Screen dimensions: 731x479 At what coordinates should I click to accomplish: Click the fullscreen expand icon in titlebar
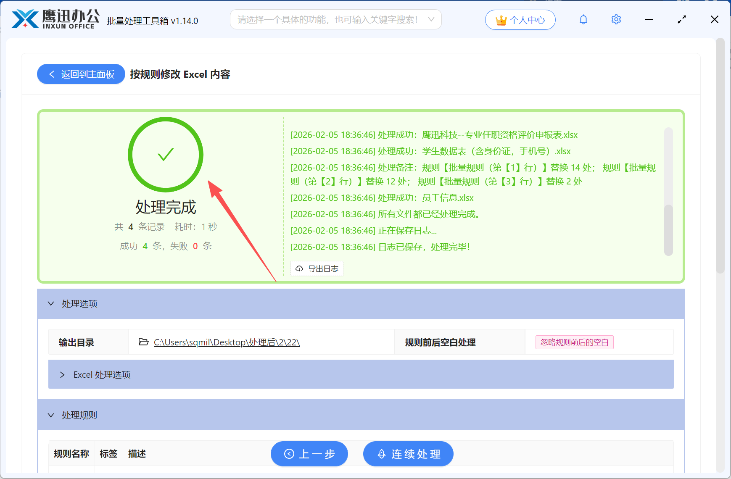(681, 19)
